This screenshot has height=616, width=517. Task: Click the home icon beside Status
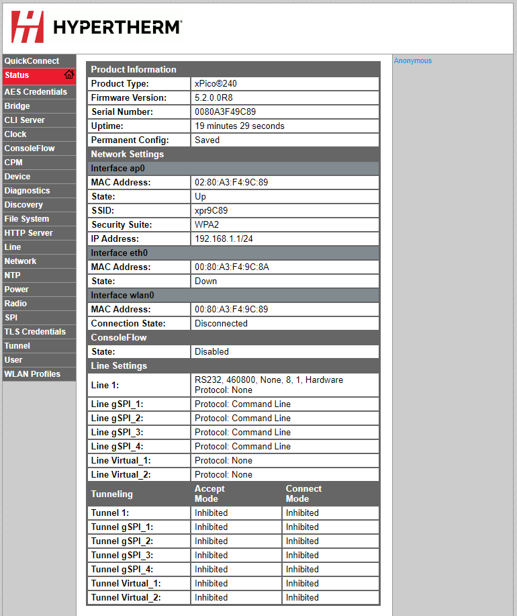pyautogui.click(x=68, y=75)
